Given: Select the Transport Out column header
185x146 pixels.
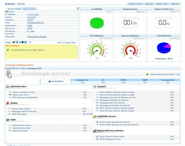Looking at the screenshot, I should [168, 80].
